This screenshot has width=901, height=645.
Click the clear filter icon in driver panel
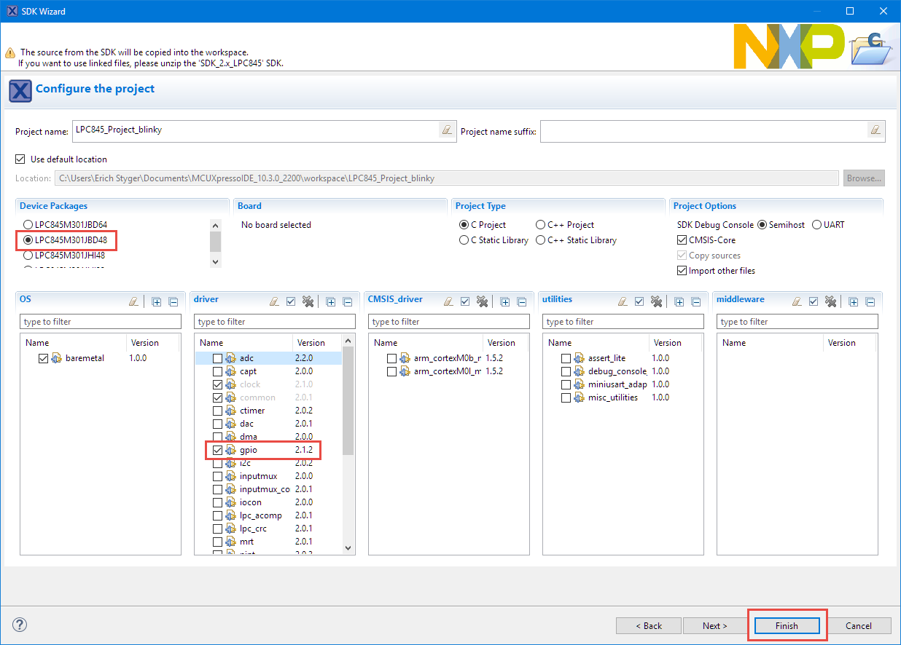point(274,301)
